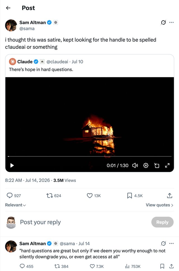Go back using the arrow icon
This screenshot has height=271, width=179.
click(x=8, y=8)
